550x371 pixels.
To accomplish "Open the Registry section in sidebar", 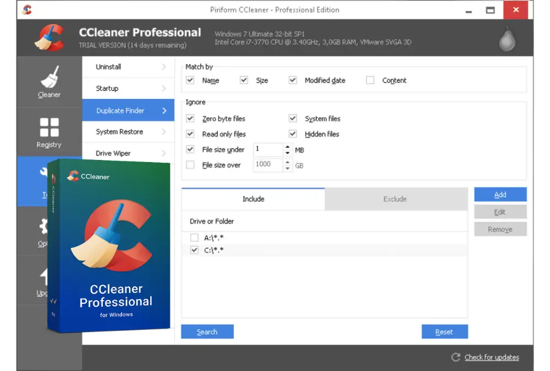I will [x=49, y=132].
